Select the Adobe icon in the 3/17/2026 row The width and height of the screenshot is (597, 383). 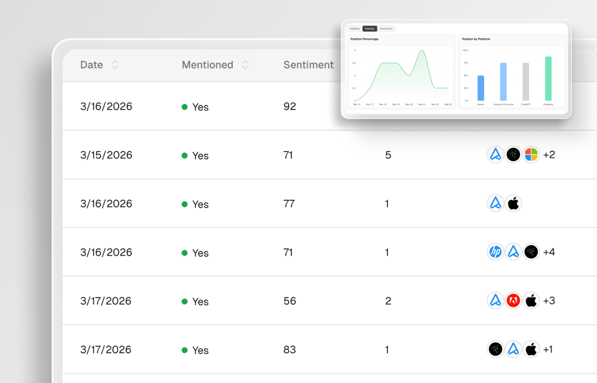tap(513, 301)
